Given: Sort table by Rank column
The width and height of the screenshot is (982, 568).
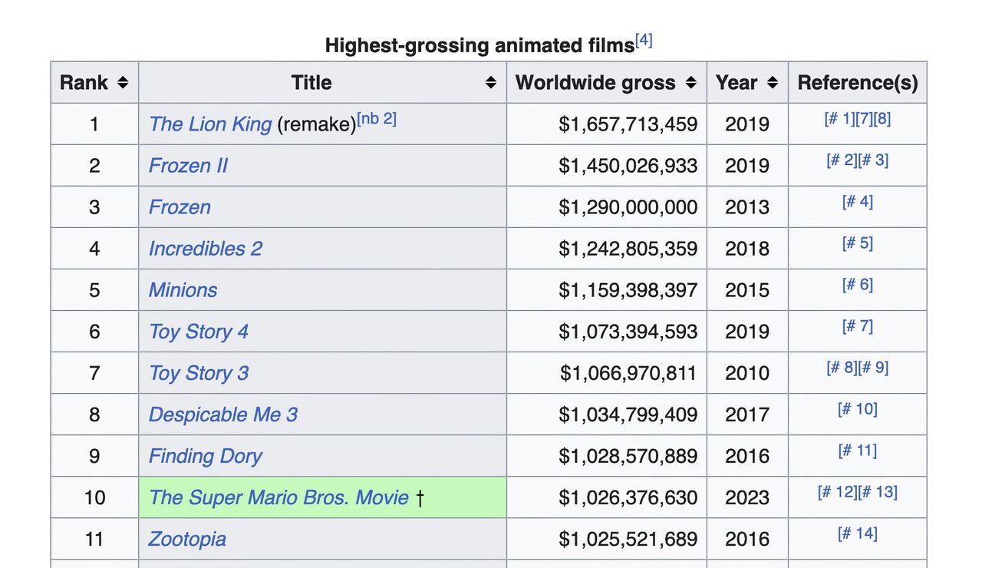Looking at the screenshot, I should click(x=123, y=83).
